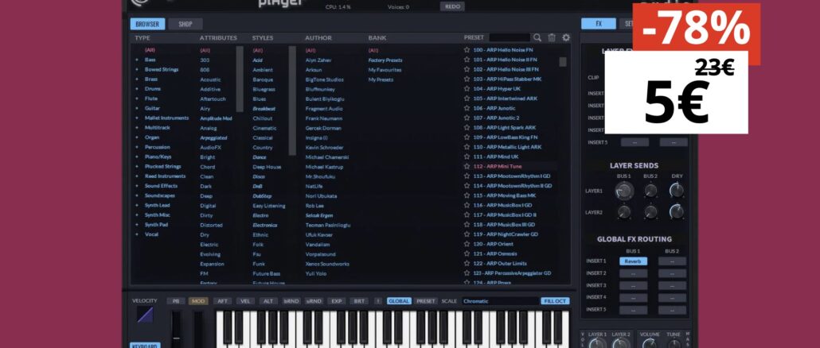The height and width of the screenshot is (348, 820).
Task: Open the Chromatic scale dropdown
Action: coord(500,301)
